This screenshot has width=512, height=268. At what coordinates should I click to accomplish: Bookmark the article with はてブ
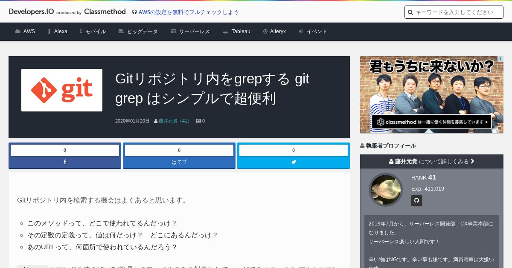coord(179,162)
